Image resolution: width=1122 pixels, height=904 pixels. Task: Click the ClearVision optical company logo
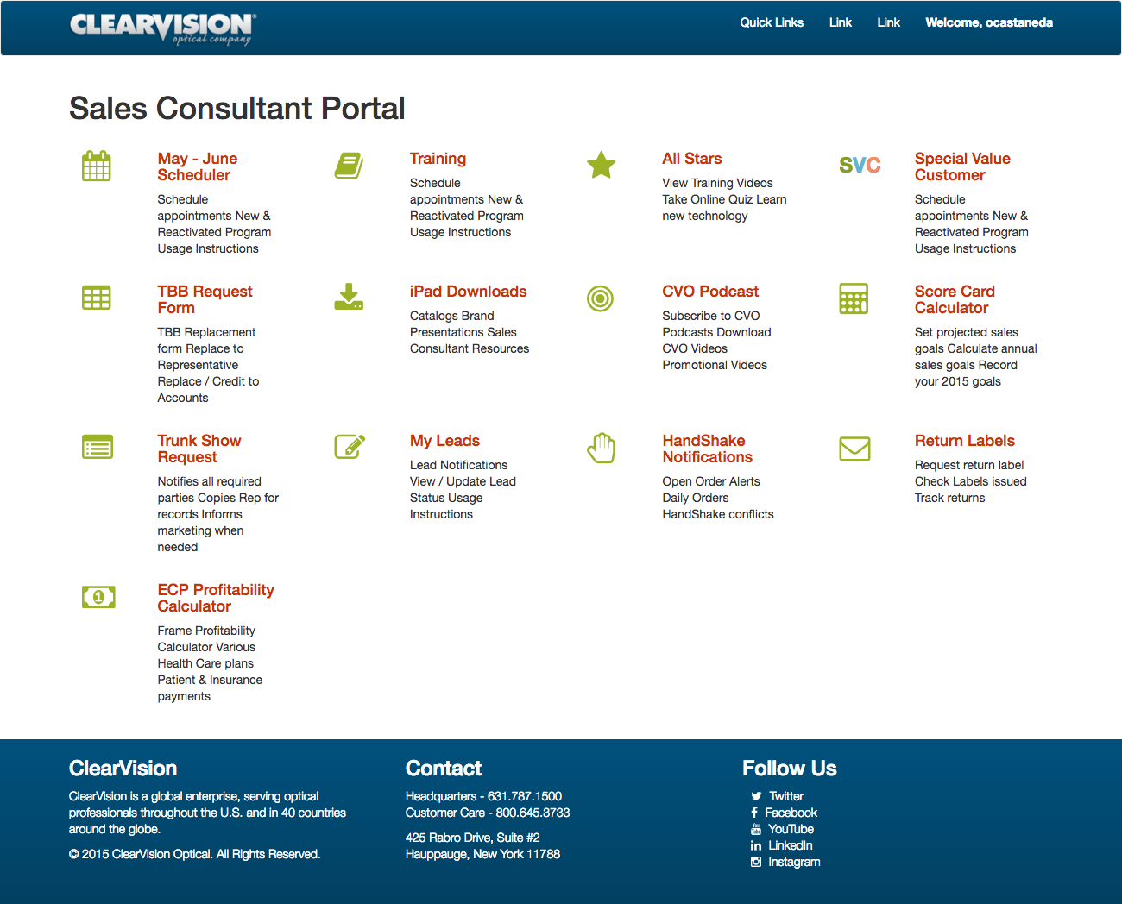point(163,28)
